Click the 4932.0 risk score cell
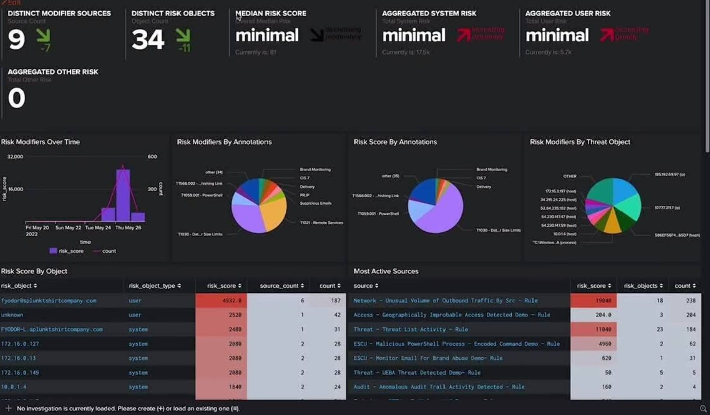This screenshot has width=710, height=415. pos(221,301)
